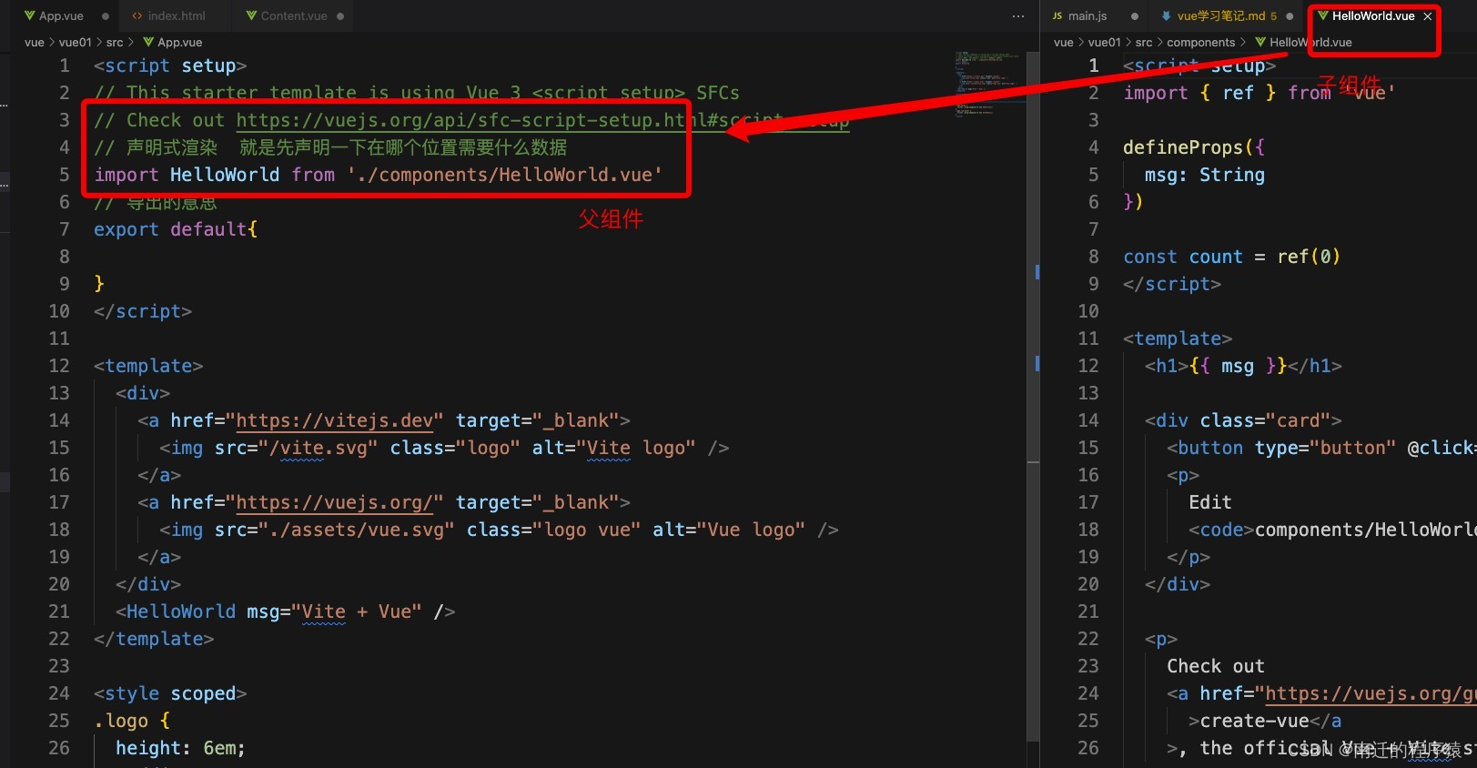Click the markdown icon on vue学习笔记.md tab
This screenshot has height=768, width=1477.
pos(1166,16)
